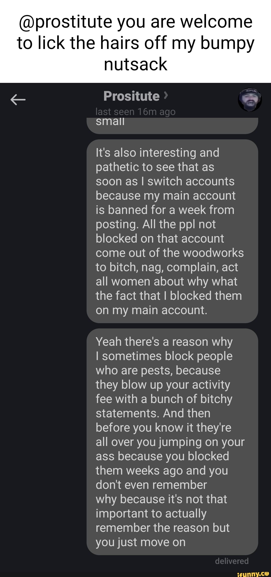This screenshot has width=271, height=577.
Task: Select the message starting 'Yeah there's a reason'
Action: click(172, 442)
